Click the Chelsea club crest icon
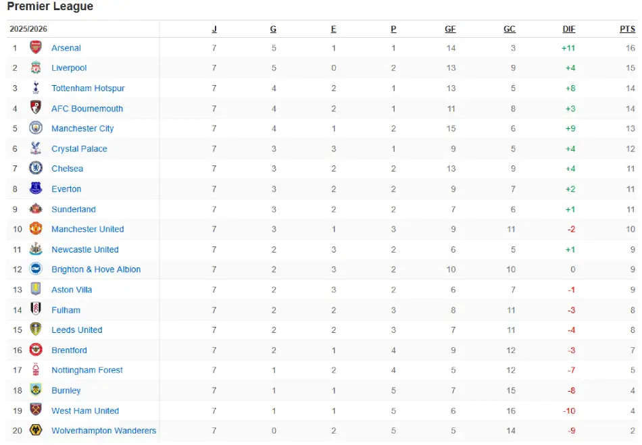The height and width of the screenshot is (445, 642). coord(36,168)
